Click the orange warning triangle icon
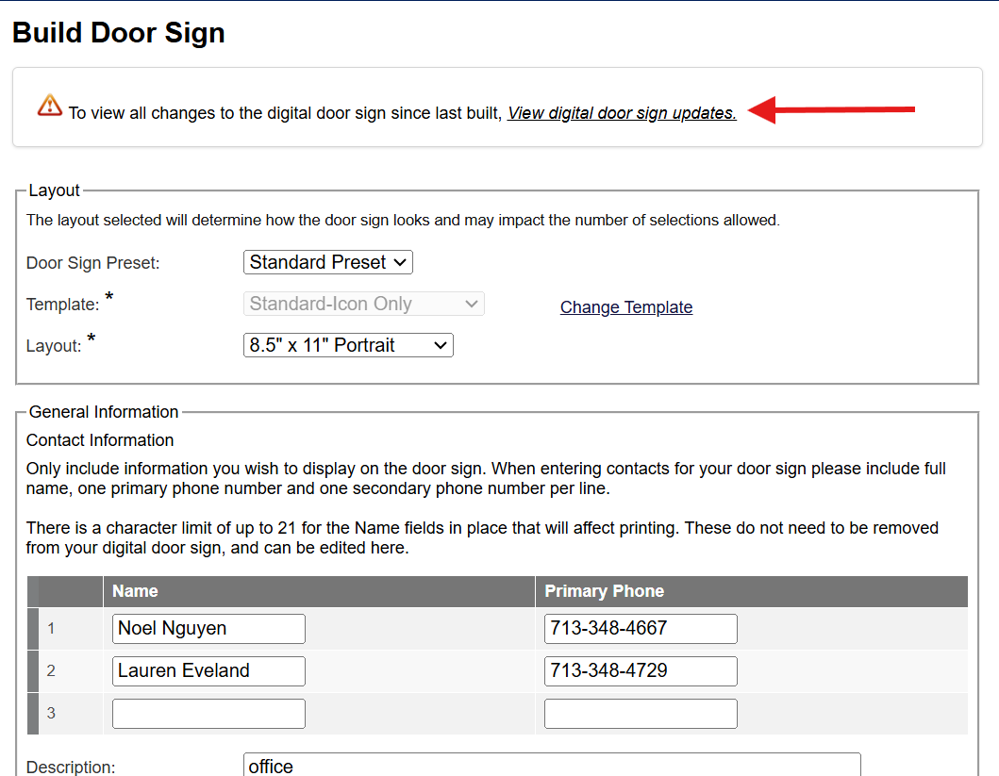The image size is (999, 776). [50, 106]
